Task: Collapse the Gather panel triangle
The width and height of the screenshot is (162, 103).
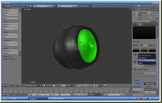Action: click(133, 80)
